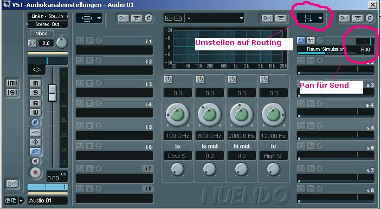The height and width of the screenshot is (209, 381).
Task: Open the channel selection dropdown arrow beside Audio 01
Action: click(21, 201)
